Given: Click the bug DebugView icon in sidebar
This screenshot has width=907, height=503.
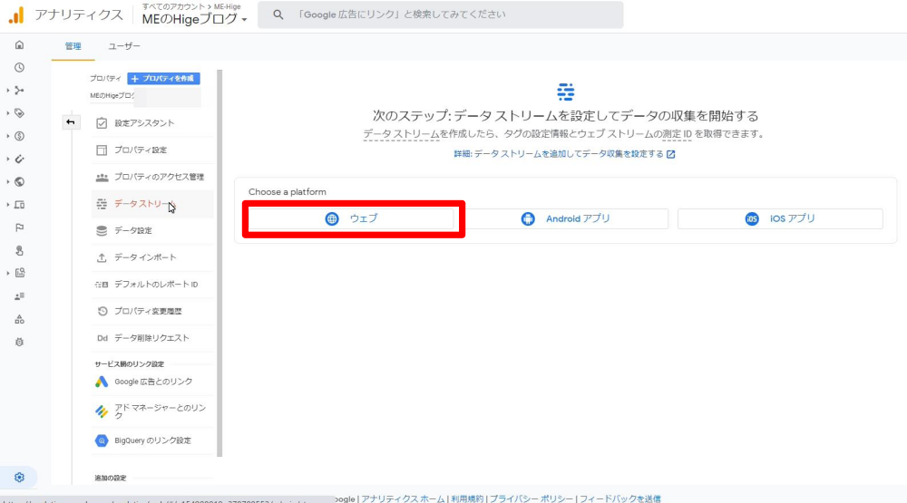Looking at the screenshot, I should click(x=19, y=343).
